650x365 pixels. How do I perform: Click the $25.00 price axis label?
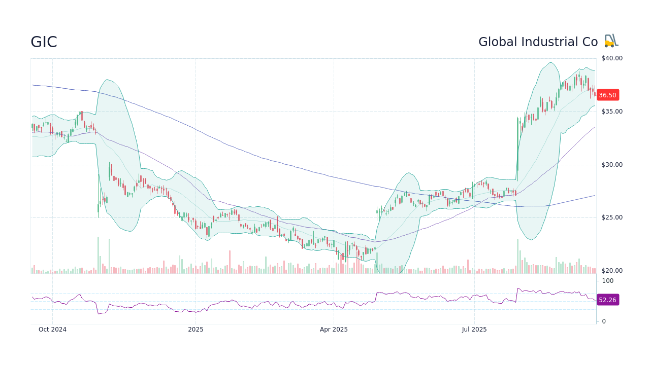click(x=612, y=217)
